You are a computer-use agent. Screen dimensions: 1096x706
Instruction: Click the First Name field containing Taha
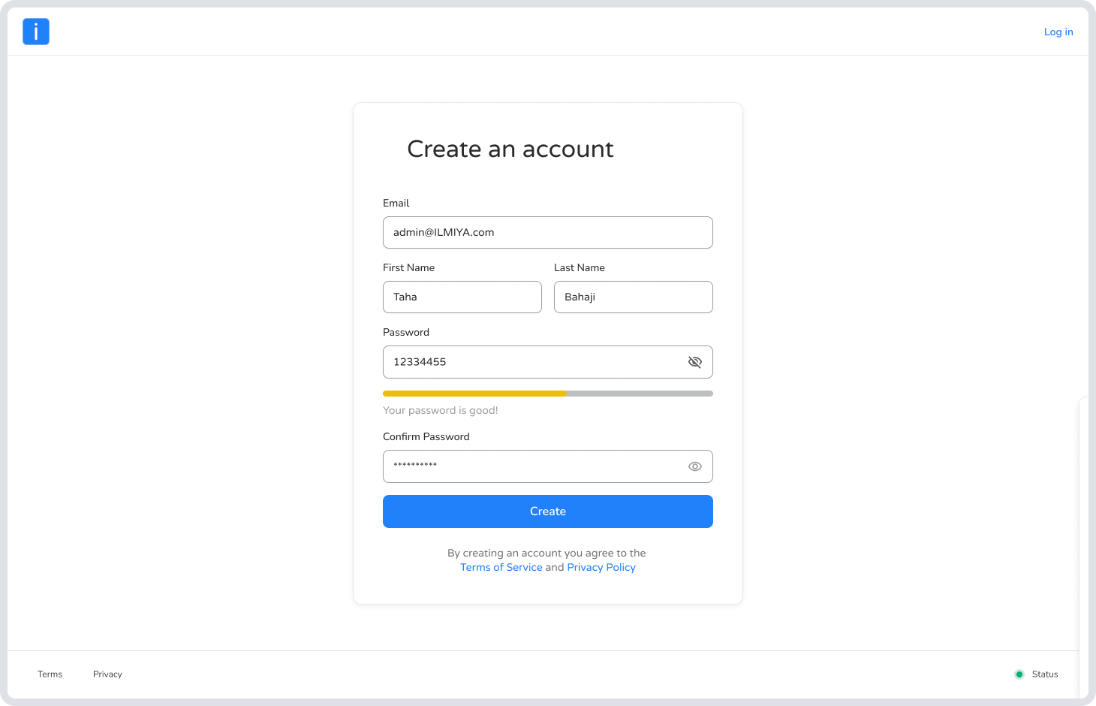point(462,297)
